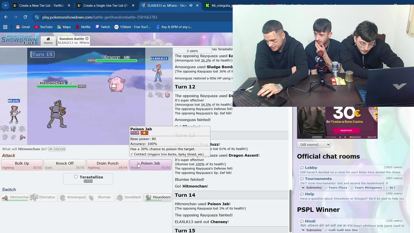Click the fainted Eternatus button
This screenshot has height=233, width=414.
coord(44,197)
